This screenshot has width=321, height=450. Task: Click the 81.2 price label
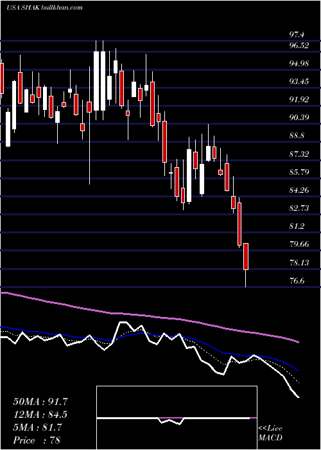(x=297, y=226)
